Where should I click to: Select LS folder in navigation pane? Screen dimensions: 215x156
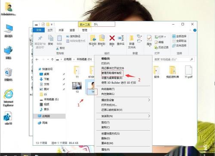[43, 94]
